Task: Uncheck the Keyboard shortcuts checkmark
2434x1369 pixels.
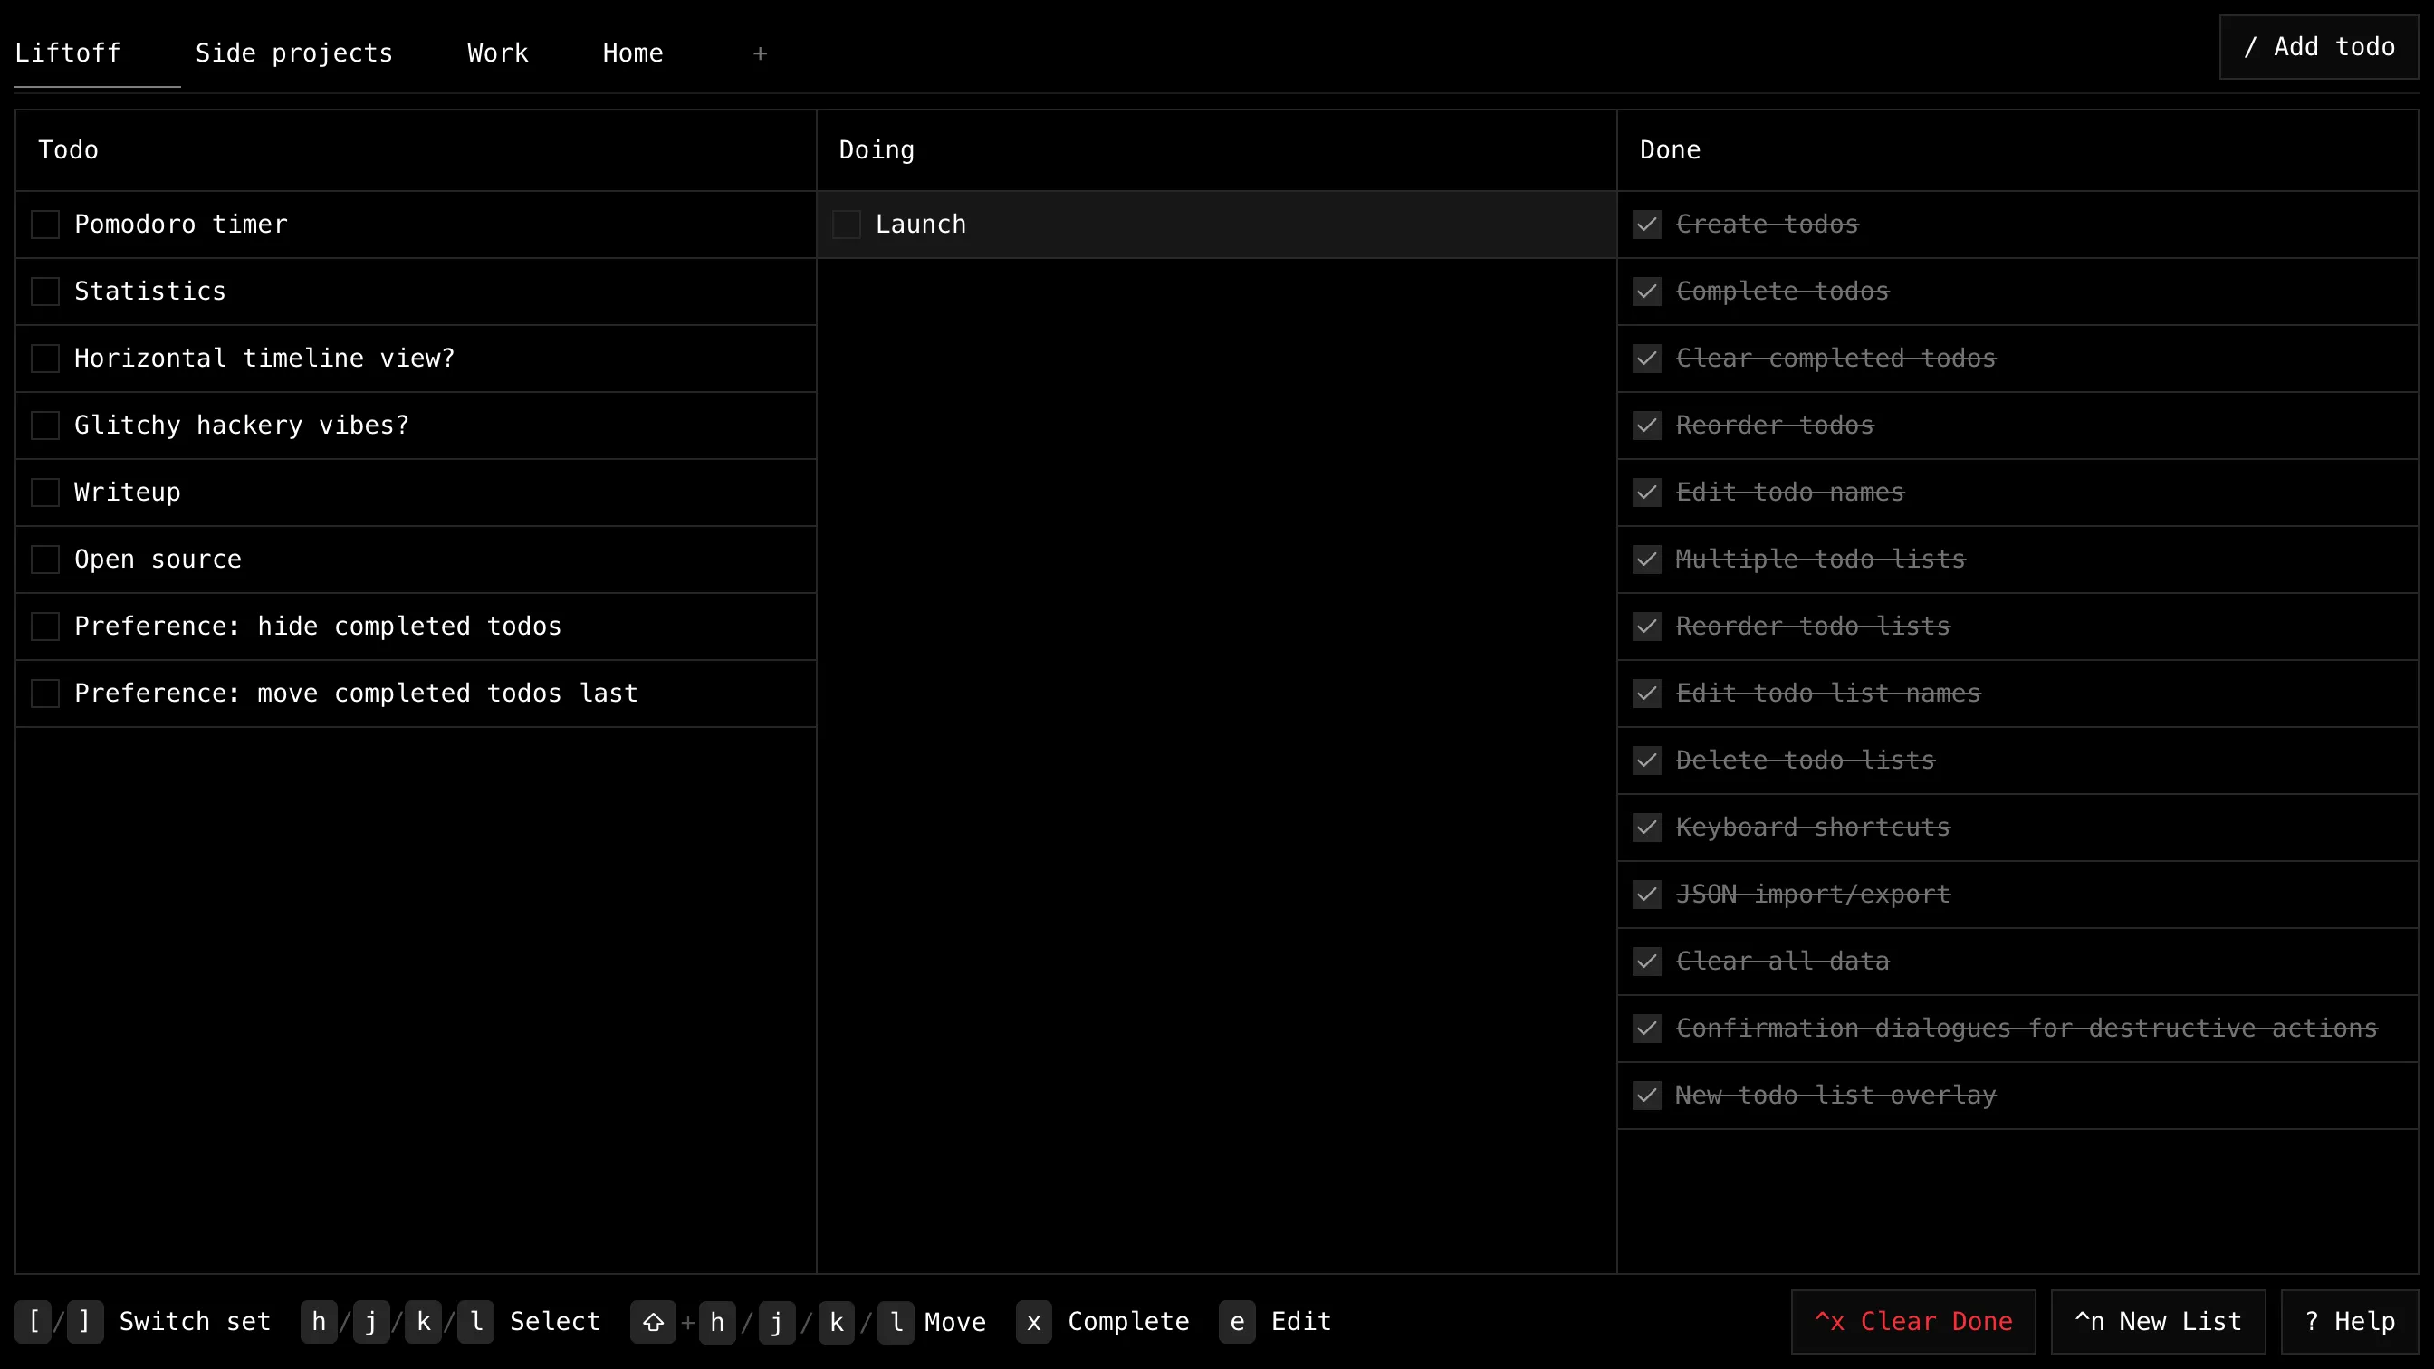Action: click(x=1647, y=828)
